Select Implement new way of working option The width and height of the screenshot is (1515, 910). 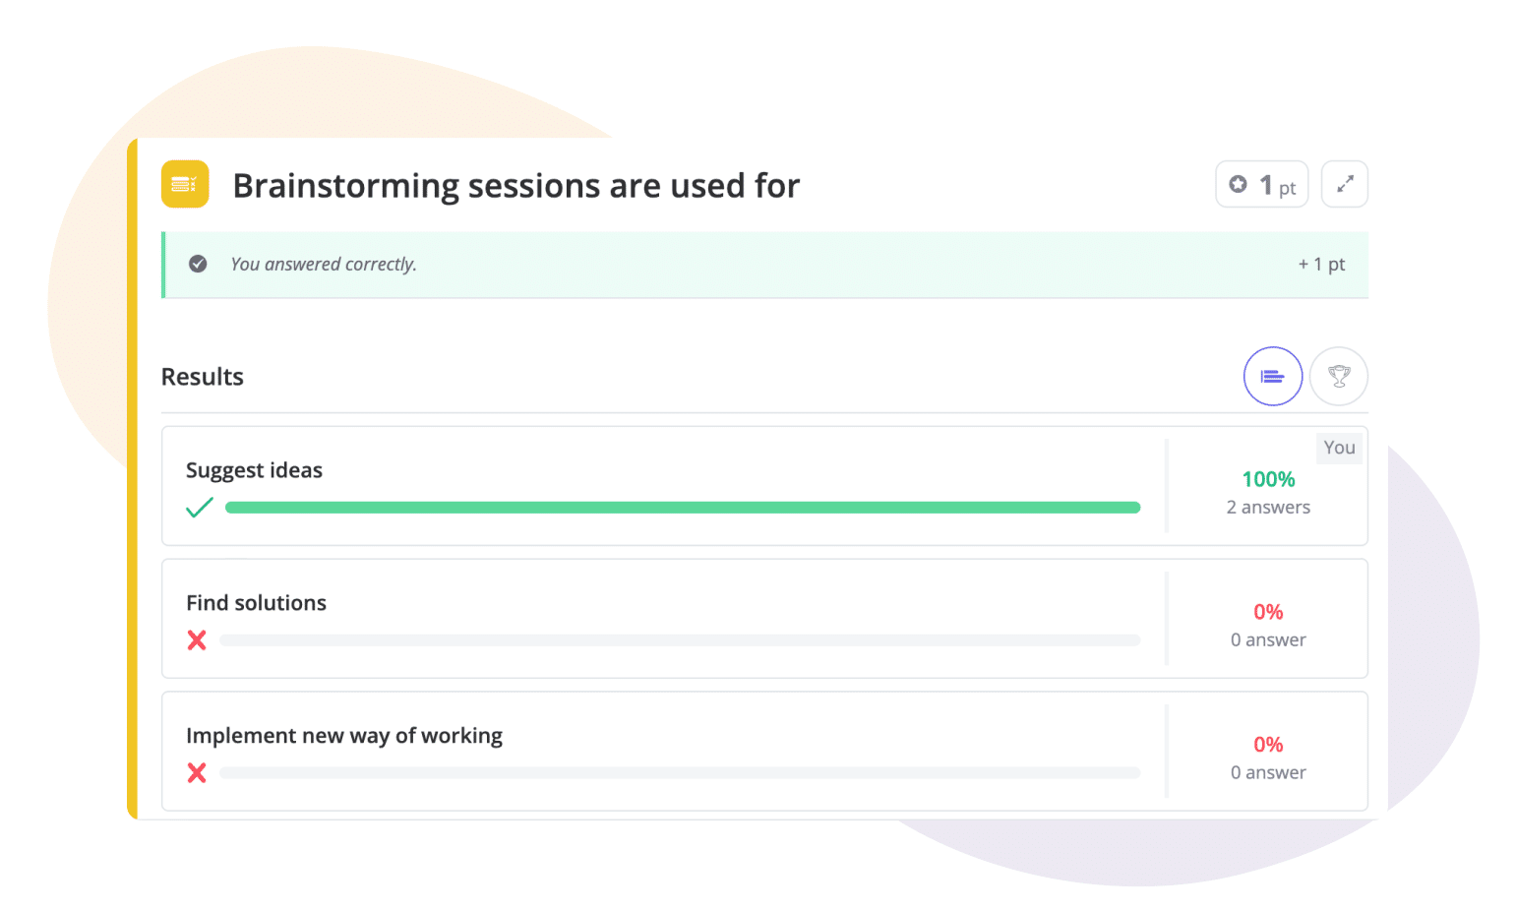[343, 736]
